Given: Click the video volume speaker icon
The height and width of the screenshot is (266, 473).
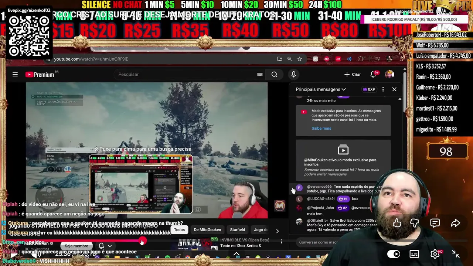Looking at the screenshot, I should tap(36, 255).
